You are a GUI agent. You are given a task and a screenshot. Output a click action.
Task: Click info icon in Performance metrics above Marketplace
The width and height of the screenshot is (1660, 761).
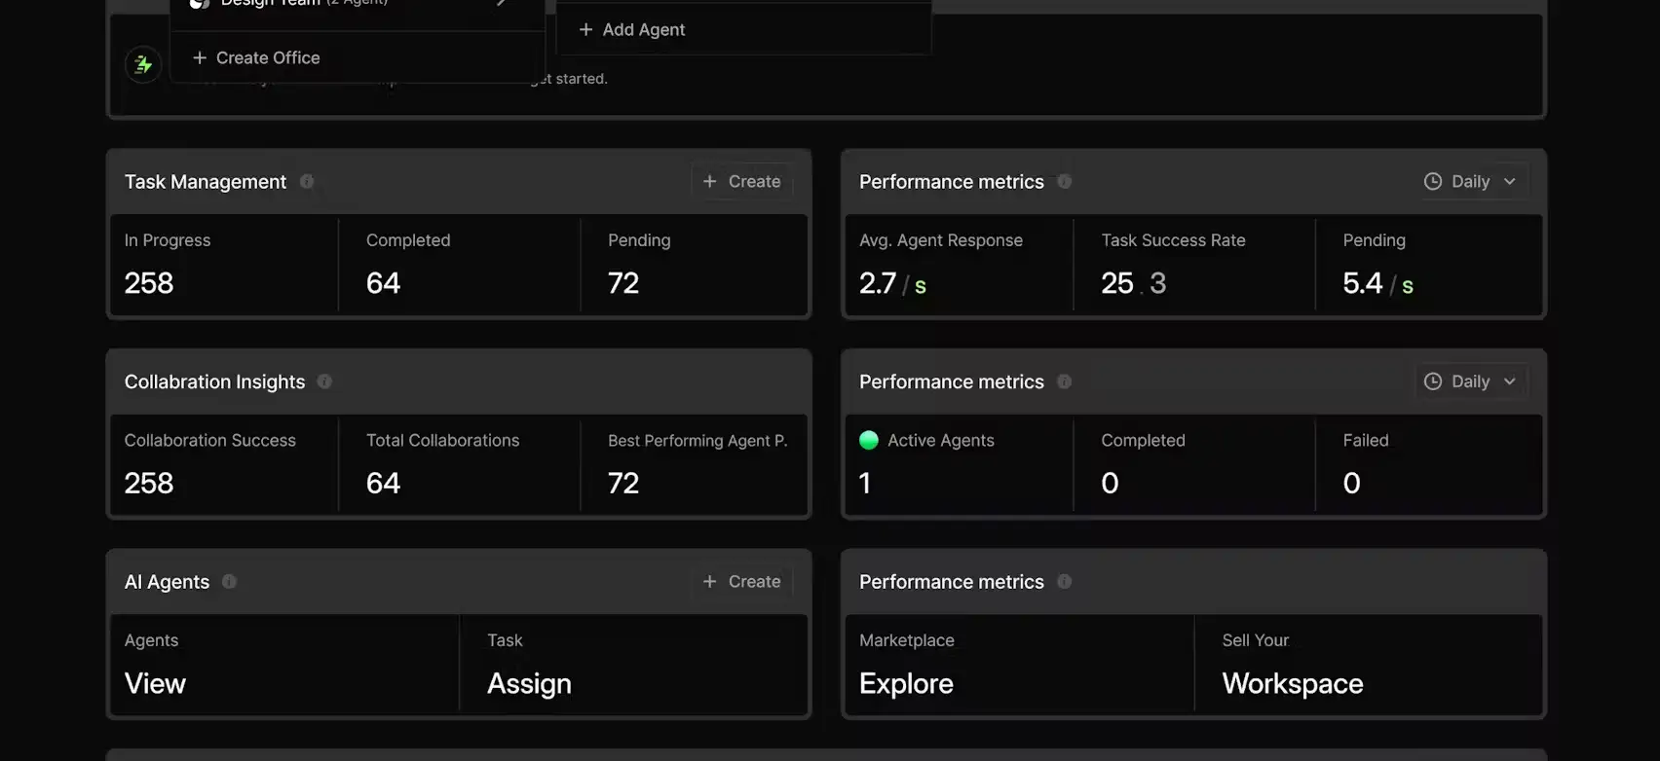pos(1064,582)
